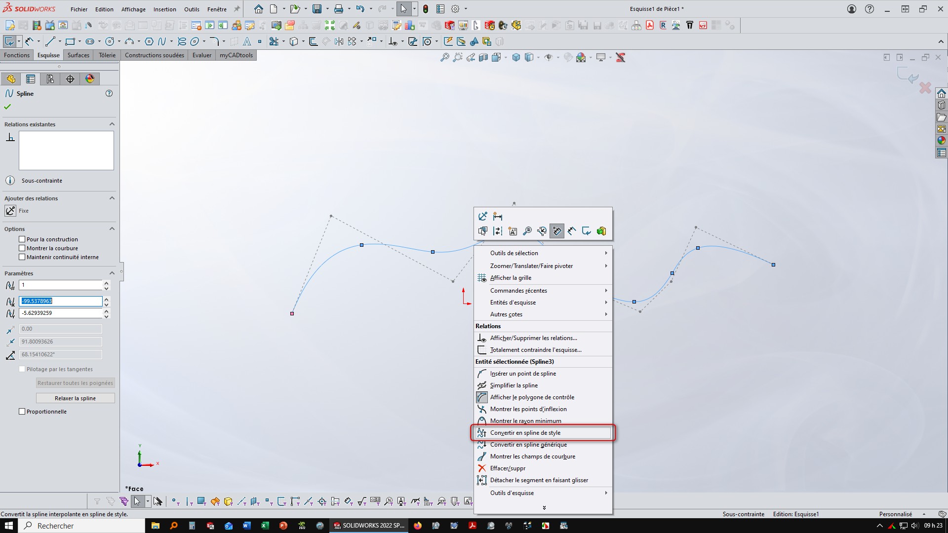Image resolution: width=948 pixels, height=533 pixels.
Task: Click the green checkmark to accept the spline
Action: click(x=7, y=107)
